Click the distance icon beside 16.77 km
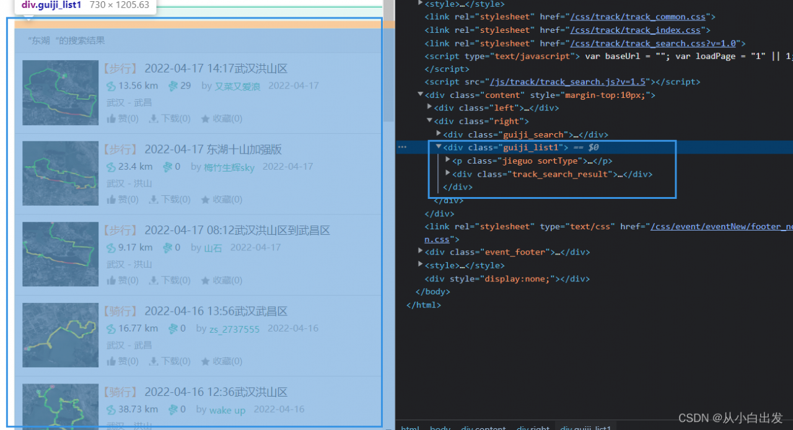The width and height of the screenshot is (793, 430). [x=112, y=328]
